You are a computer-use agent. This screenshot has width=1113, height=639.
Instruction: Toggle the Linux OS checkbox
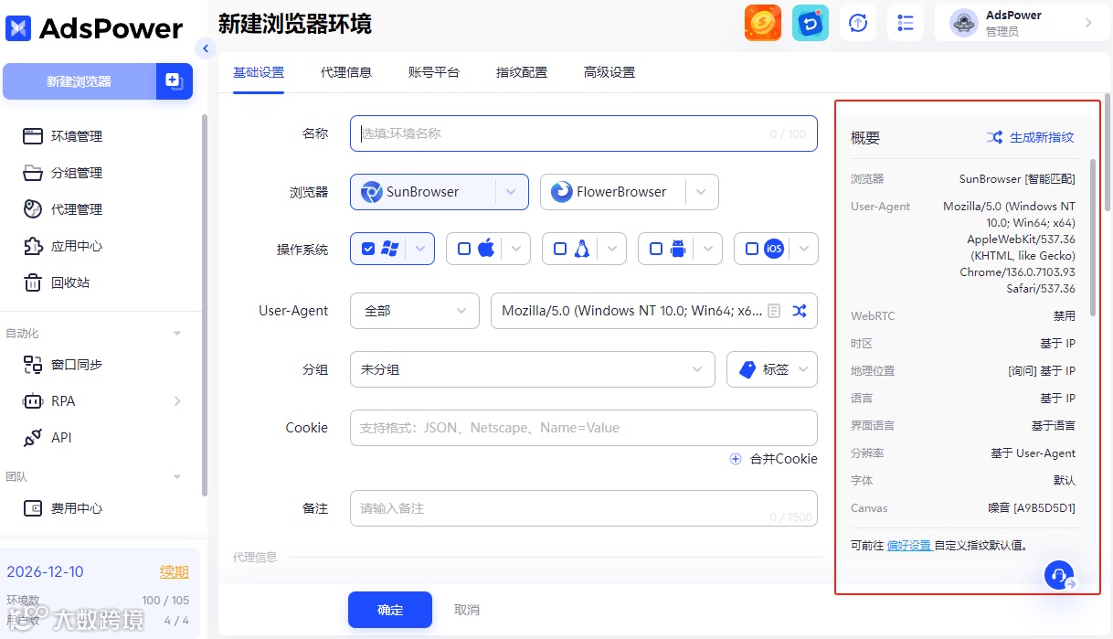coord(560,249)
